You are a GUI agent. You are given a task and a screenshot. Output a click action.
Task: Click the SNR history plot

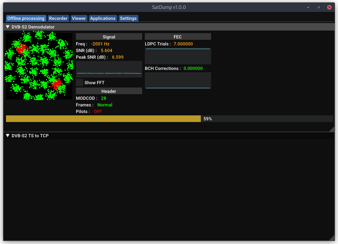[109, 69]
